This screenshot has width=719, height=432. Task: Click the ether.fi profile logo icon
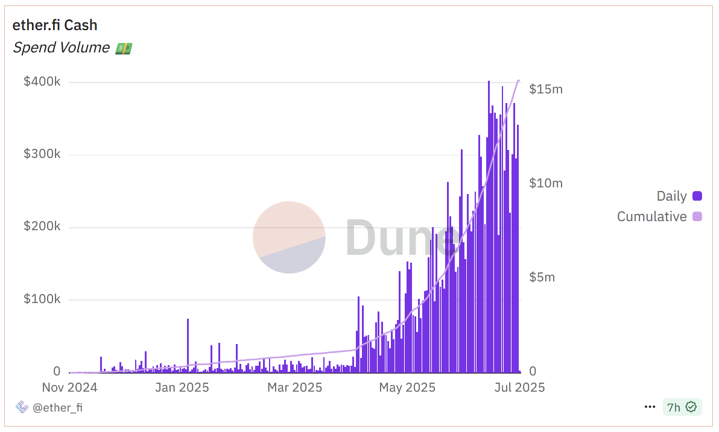point(22,407)
